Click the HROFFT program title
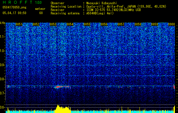 (x=17, y=2)
